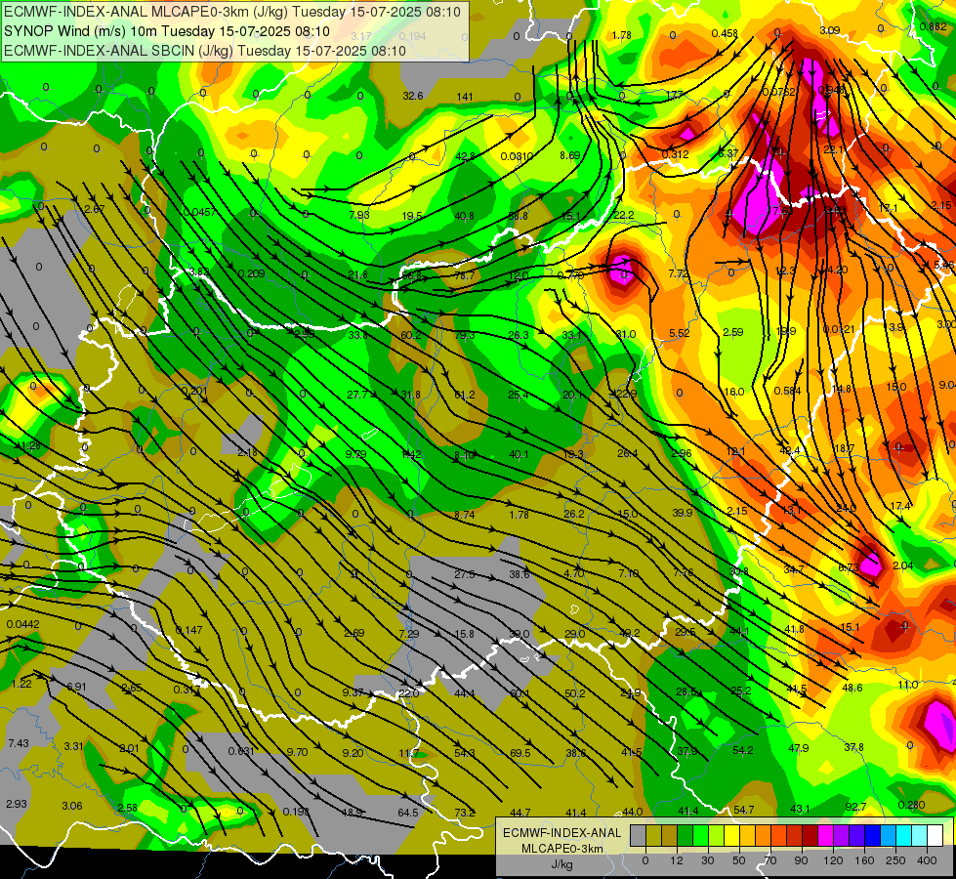Click the map value 3.31

74,746
